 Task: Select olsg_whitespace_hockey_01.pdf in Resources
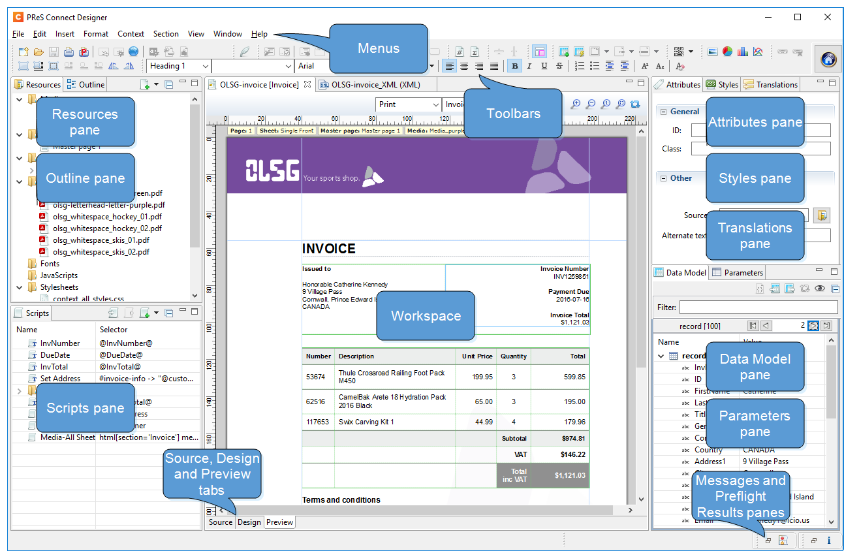coord(107,217)
